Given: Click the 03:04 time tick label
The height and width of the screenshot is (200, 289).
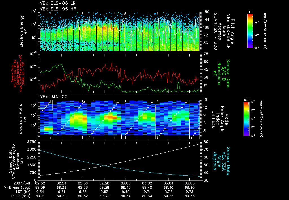Looking at the screenshot, I should pos(168,183).
